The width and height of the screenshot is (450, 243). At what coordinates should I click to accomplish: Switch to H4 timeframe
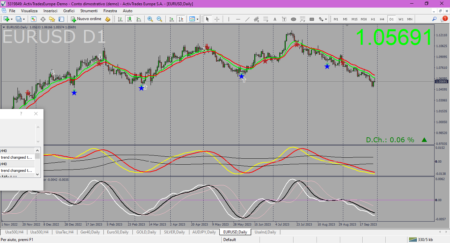(x=382, y=19)
